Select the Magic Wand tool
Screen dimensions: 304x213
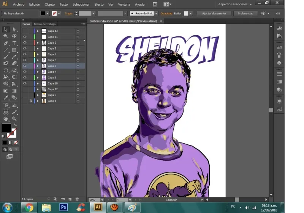[x=6, y=36]
